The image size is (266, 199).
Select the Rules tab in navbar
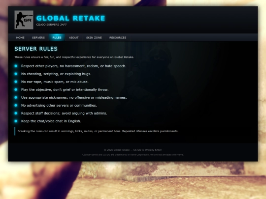57,37
